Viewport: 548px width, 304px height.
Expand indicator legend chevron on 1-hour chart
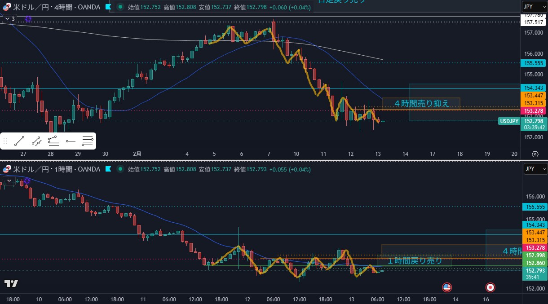pyautogui.click(x=9, y=180)
